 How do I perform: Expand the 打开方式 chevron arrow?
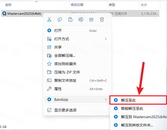pos(106,39)
